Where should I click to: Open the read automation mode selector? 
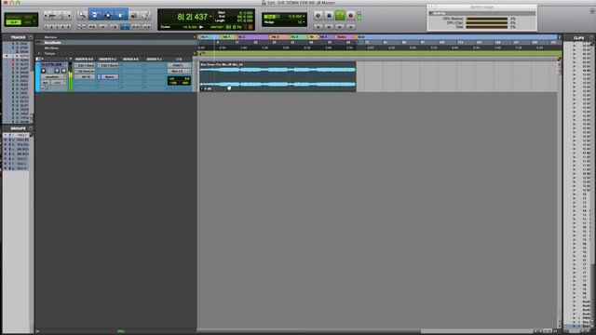tap(58, 83)
